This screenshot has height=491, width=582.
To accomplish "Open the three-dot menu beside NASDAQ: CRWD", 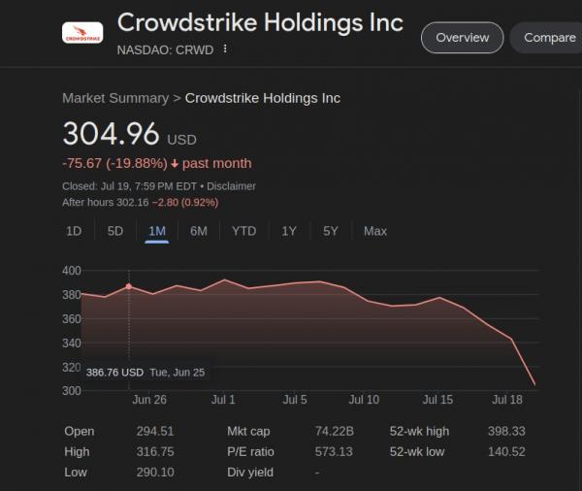I will click(x=225, y=49).
